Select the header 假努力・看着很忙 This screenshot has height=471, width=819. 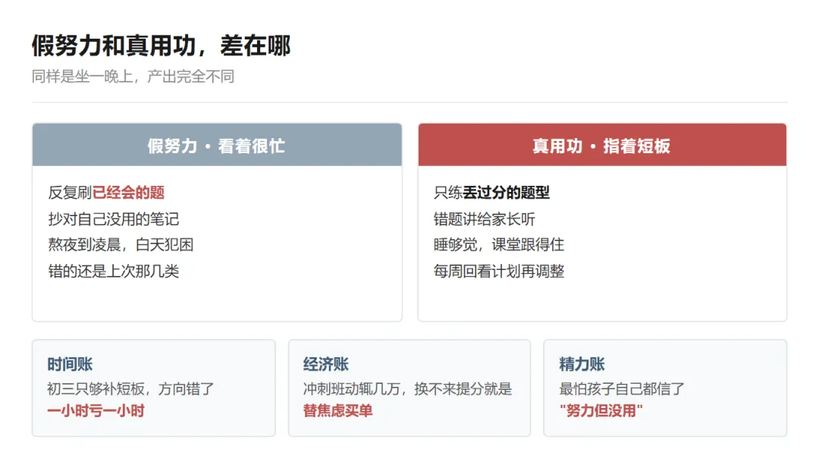click(x=216, y=146)
